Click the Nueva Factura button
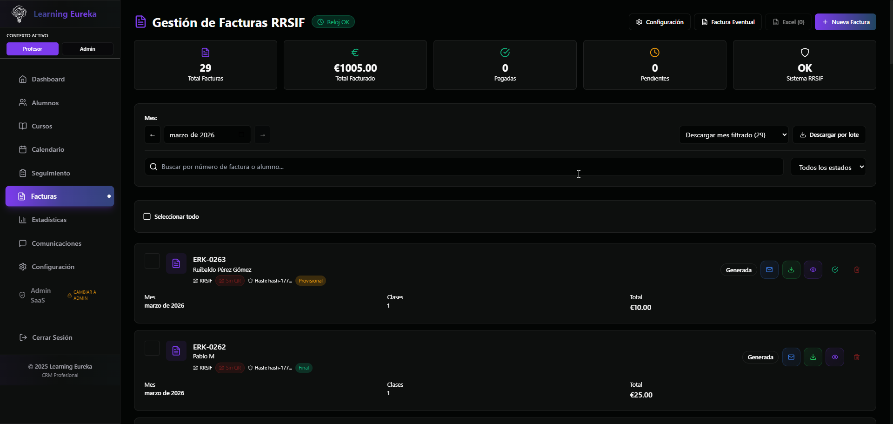 pos(845,22)
